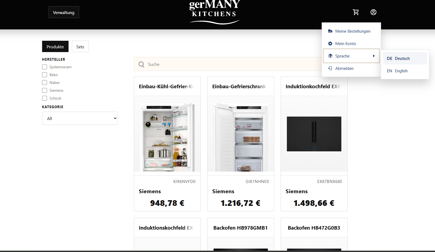This screenshot has height=252, width=435.
Task: Select DE Deutsch language option
Action: click(405, 59)
